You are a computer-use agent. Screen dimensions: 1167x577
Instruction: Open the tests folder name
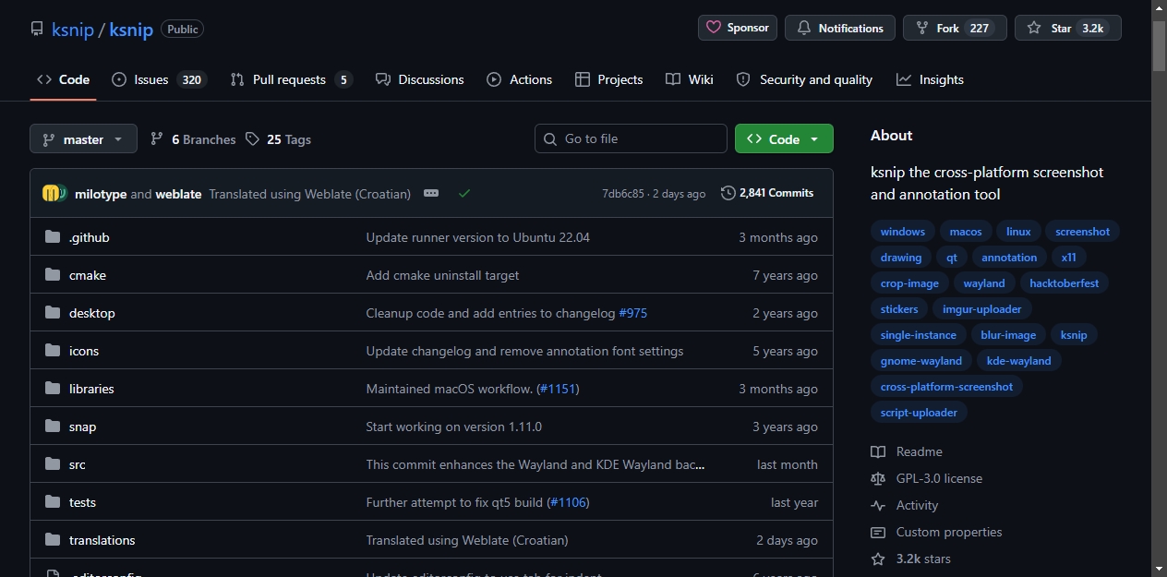82,502
